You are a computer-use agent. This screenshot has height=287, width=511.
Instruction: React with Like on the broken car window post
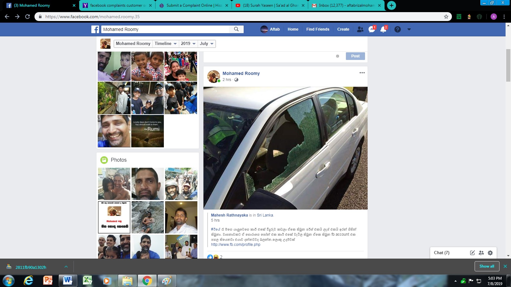pyautogui.click(x=210, y=257)
